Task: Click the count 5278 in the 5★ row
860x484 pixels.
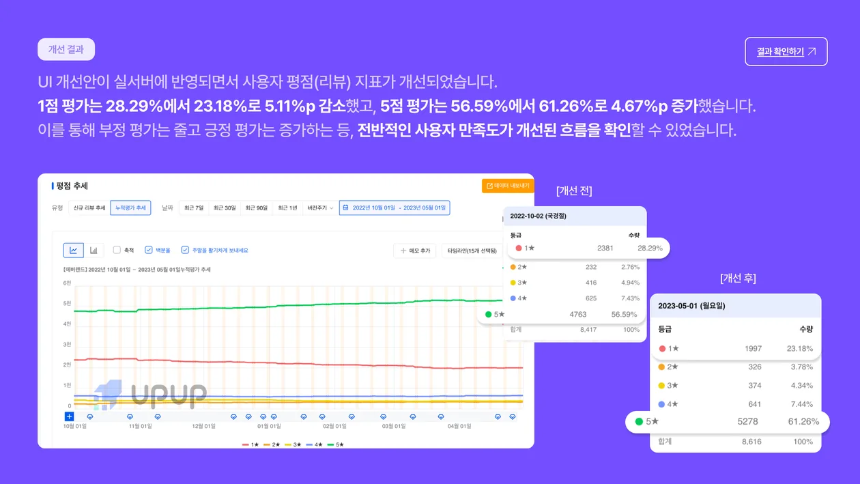Action: pos(747,421)
